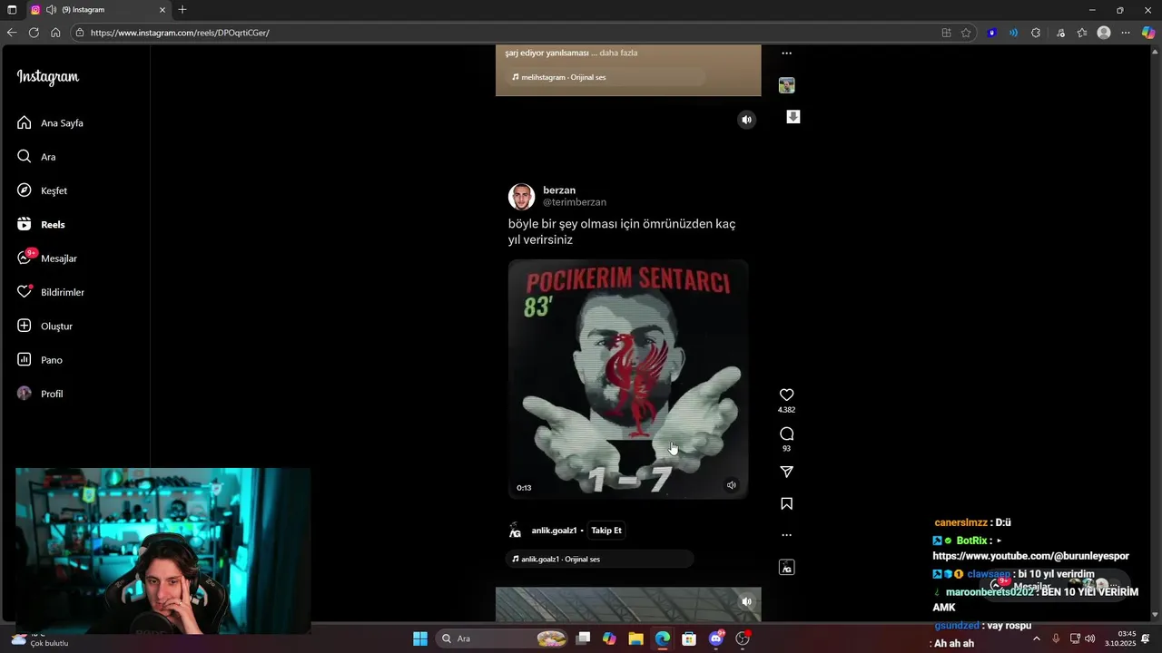Open more options below bookmark icon
This screenshot has height=653, width=1162.
[786, 535]
